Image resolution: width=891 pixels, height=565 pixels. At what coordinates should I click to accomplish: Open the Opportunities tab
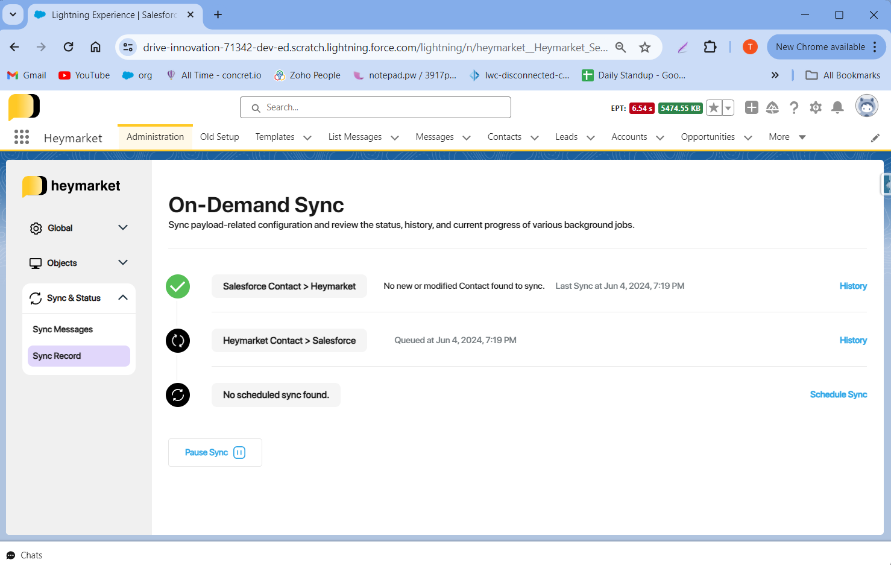[708, 137]
